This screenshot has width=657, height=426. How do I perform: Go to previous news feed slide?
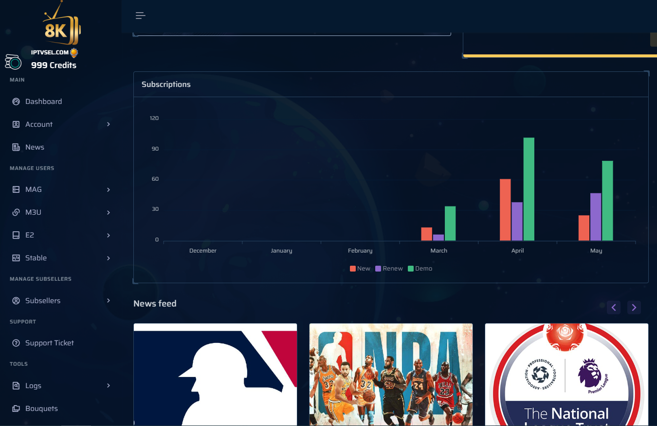click(613, 307)
